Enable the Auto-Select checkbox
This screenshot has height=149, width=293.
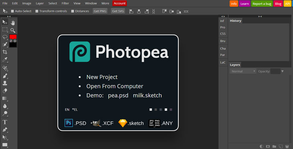pos(12,11)
